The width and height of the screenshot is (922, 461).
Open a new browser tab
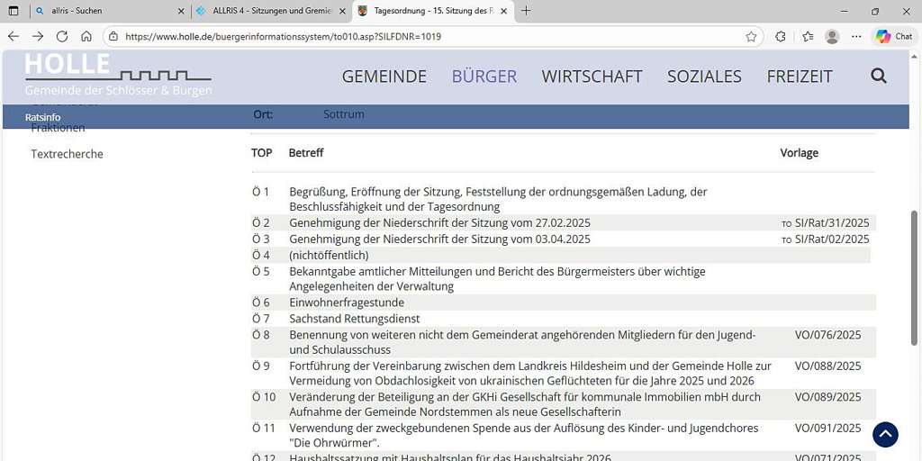pos(526,11)
